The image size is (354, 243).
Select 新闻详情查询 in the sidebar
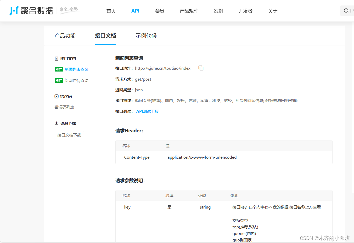tap(76, 80)
